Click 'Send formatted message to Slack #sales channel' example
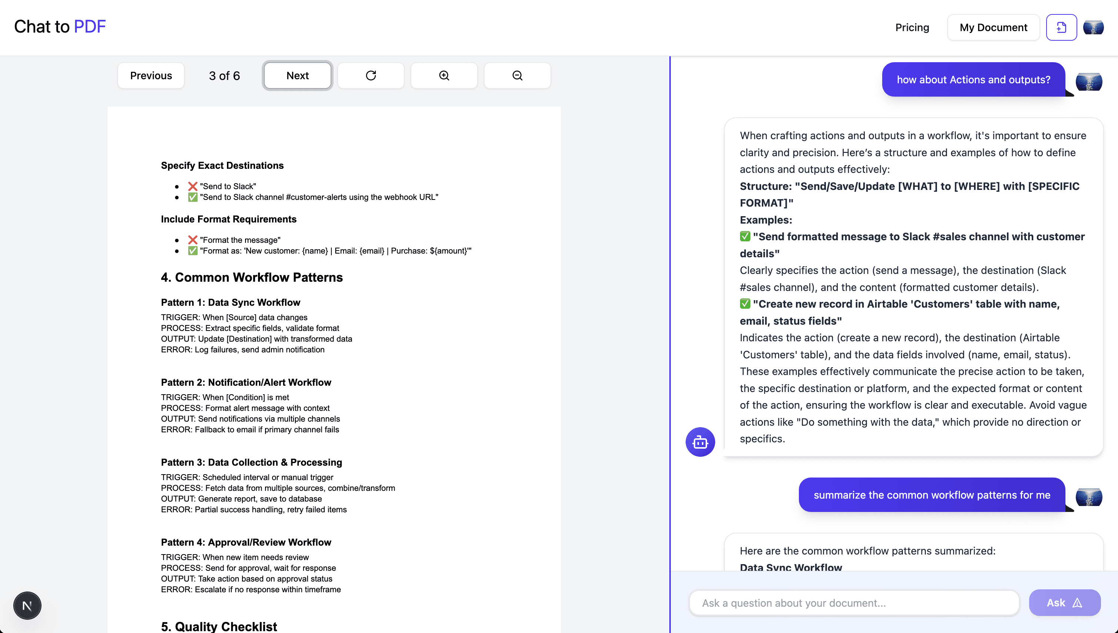Screen dimensions: 1118x633 coord(912,245)
